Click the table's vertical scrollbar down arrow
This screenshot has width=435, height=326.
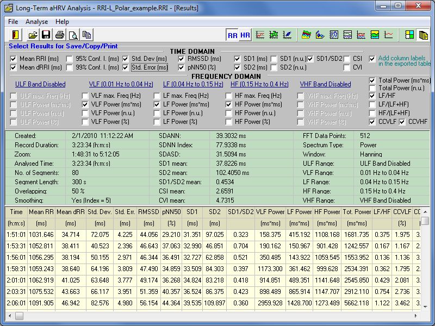425,306
